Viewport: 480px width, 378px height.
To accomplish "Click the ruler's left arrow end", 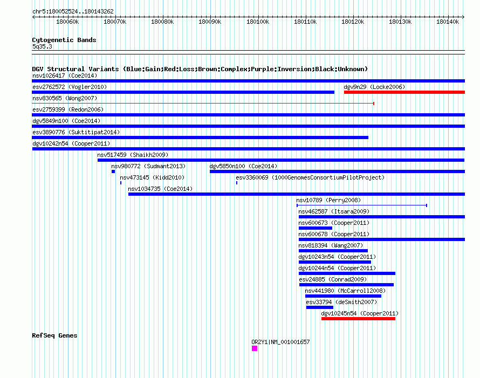I will coord(33,17).
